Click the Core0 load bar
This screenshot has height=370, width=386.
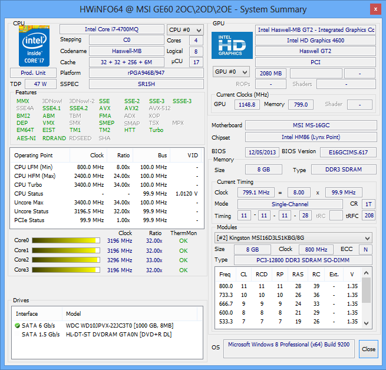(x=66, y=240)
